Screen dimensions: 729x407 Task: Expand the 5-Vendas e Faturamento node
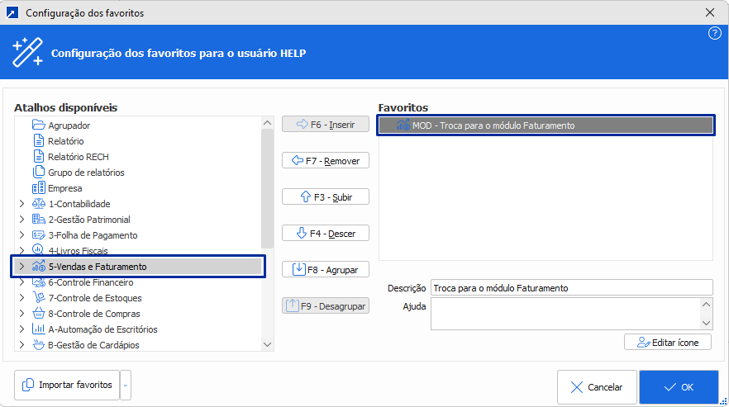[21, 267]
